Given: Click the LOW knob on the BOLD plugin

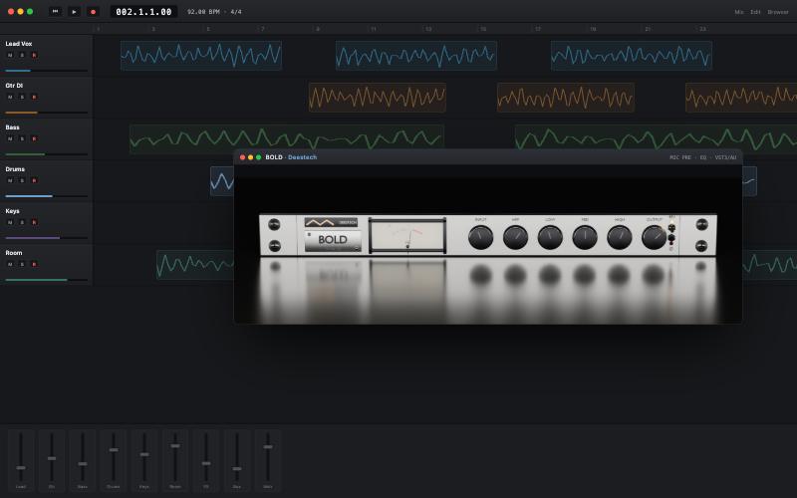Looking at the screenshot, I should 550,237.
